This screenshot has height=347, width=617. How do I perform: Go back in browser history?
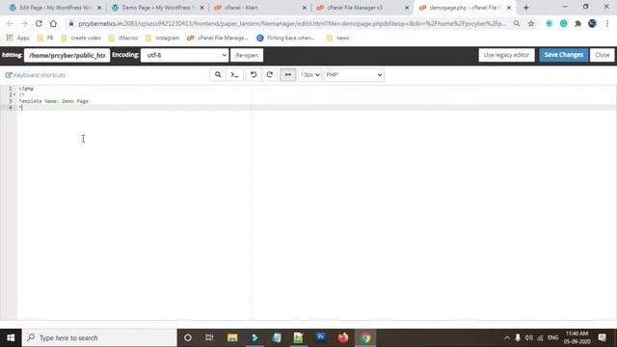click(10, 23)
